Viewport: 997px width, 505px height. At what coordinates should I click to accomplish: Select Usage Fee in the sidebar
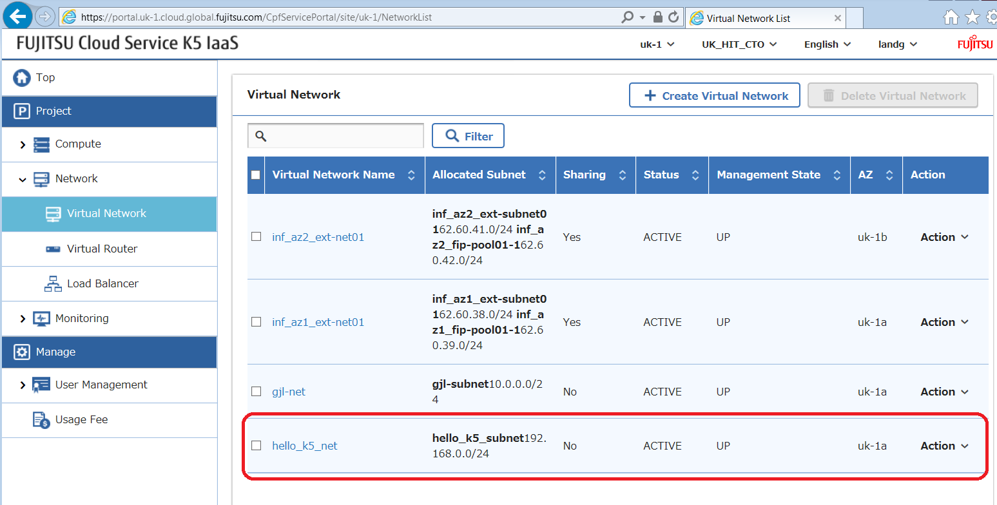coord(109,420)
